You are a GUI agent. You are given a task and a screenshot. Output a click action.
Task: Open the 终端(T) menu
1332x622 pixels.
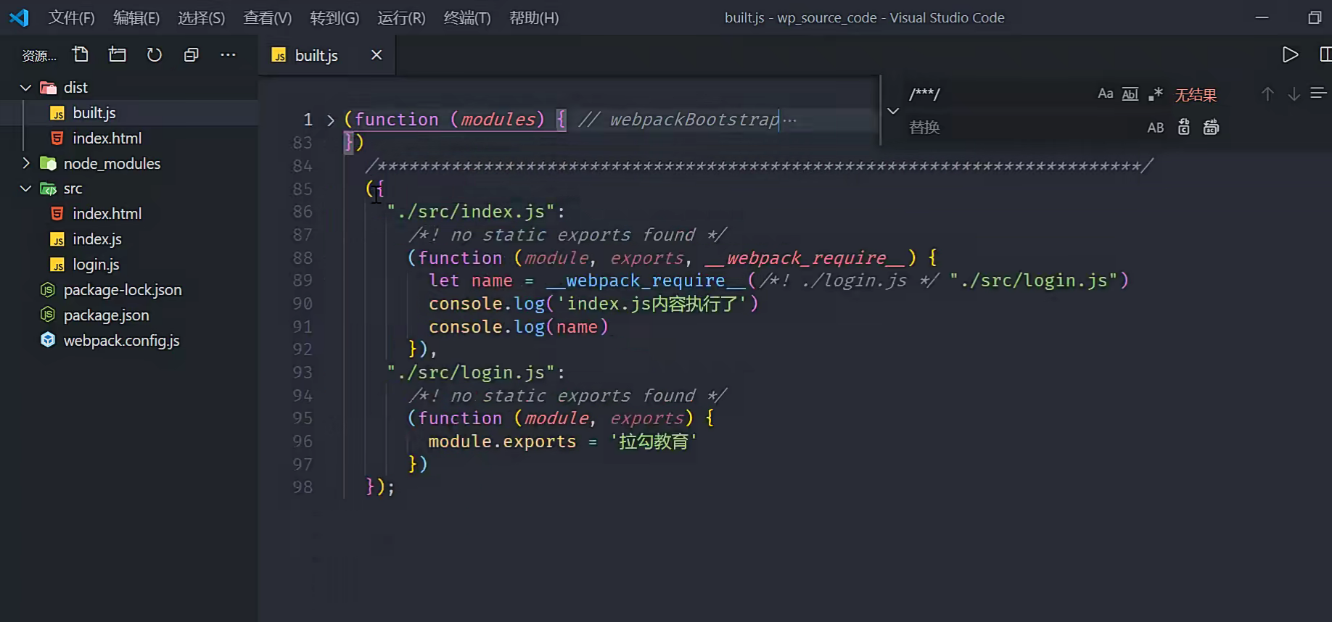[466, 18]
